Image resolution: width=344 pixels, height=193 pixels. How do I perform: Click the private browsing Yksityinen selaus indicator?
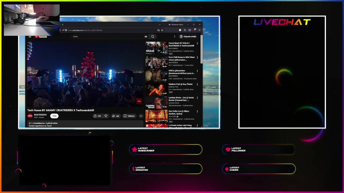[176, 25]
